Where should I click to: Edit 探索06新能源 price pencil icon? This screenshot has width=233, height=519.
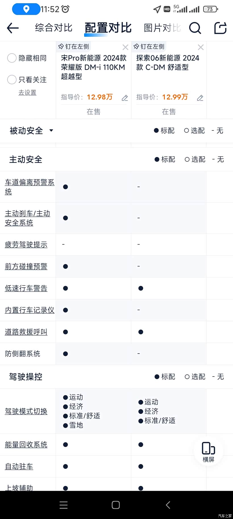[x=200, y=98]
